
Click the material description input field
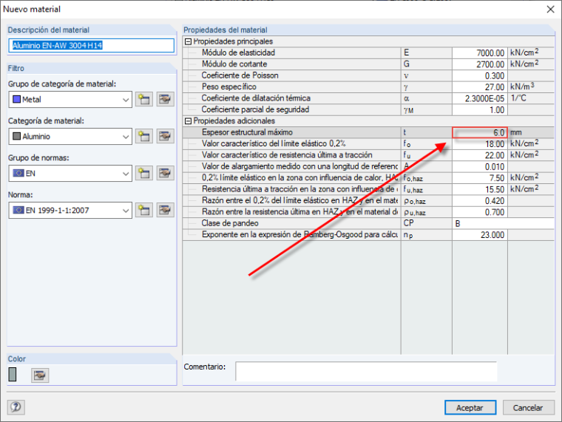pyautogui.click(x=92, y=46)
